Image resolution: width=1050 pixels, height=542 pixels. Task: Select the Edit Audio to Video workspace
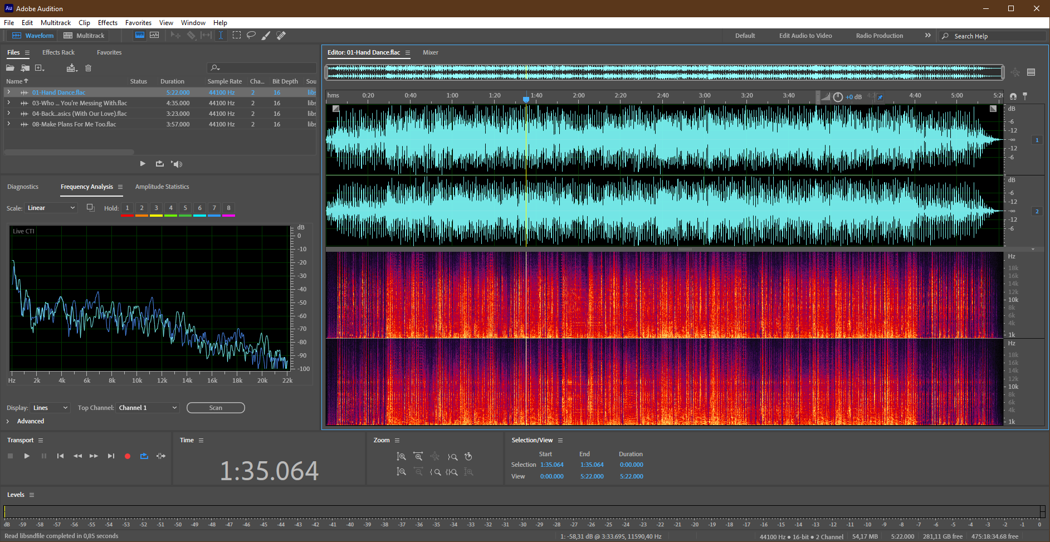coord(805,36)
